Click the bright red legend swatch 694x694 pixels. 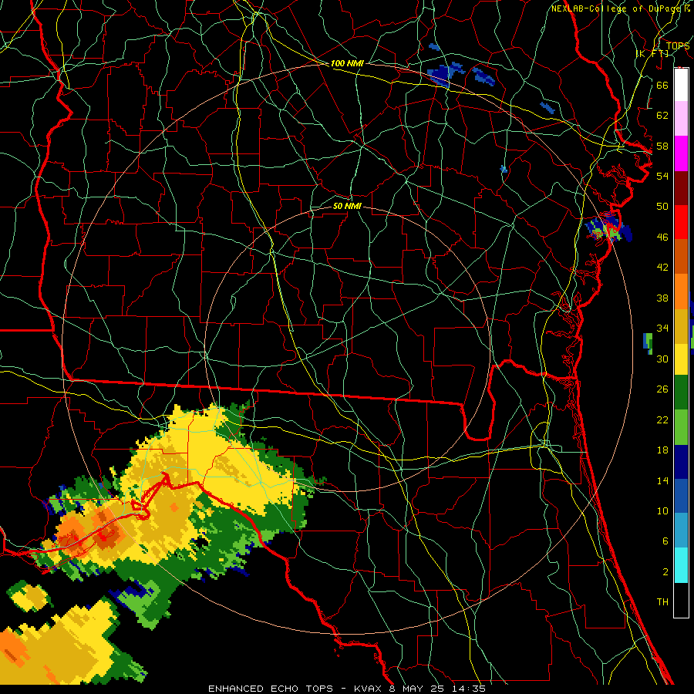pos(681,222)
